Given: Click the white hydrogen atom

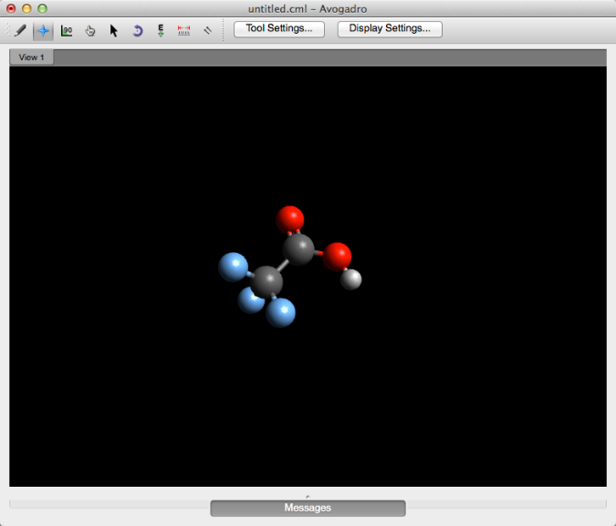Looking at the screenshot, I should (x=351, y=279).
